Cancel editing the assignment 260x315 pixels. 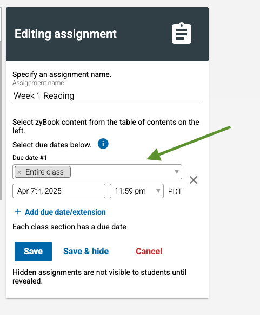tap(149, 252)
